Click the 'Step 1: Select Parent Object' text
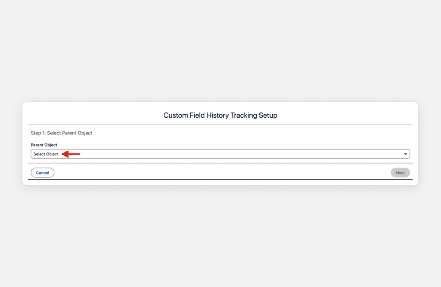This screenshot has height=287, width=441. [x=62, y=133]
